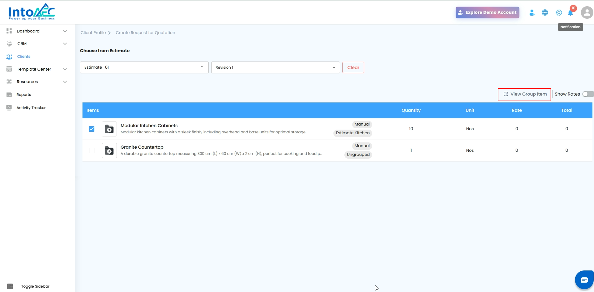Open the settings gear icon

coord(559,12)
